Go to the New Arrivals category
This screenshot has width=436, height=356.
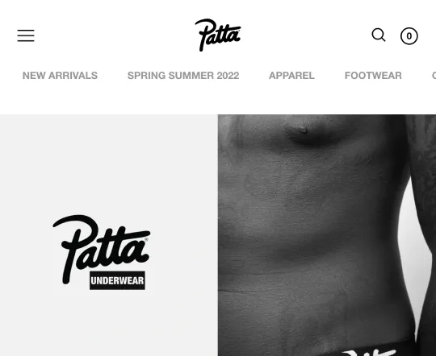(x=60, y=76)
